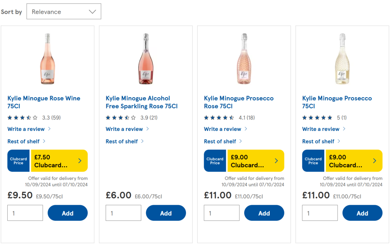Click the quantity field for Kylie Minogue Rose Wine

[x=25, y=213]
